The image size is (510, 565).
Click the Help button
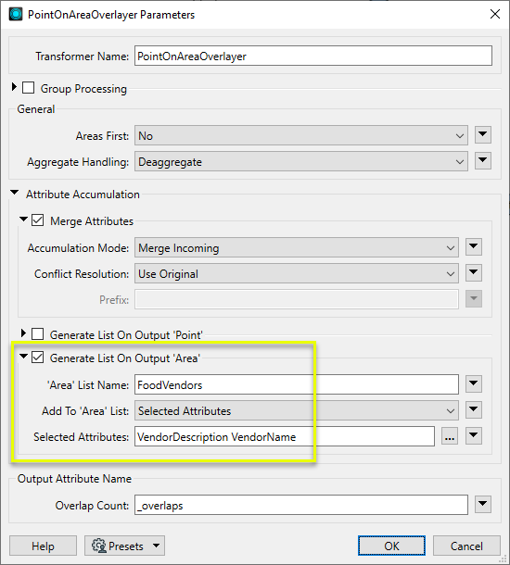tap(43, 546)
